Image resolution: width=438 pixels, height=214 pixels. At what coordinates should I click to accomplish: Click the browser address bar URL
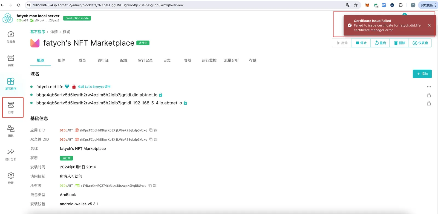[108, 5]
